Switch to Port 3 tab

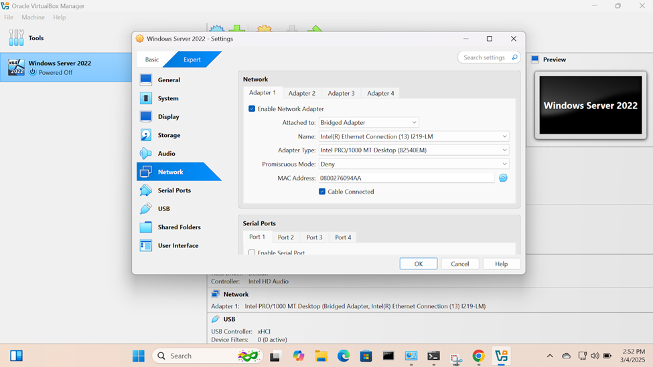[x=314, y=237]
